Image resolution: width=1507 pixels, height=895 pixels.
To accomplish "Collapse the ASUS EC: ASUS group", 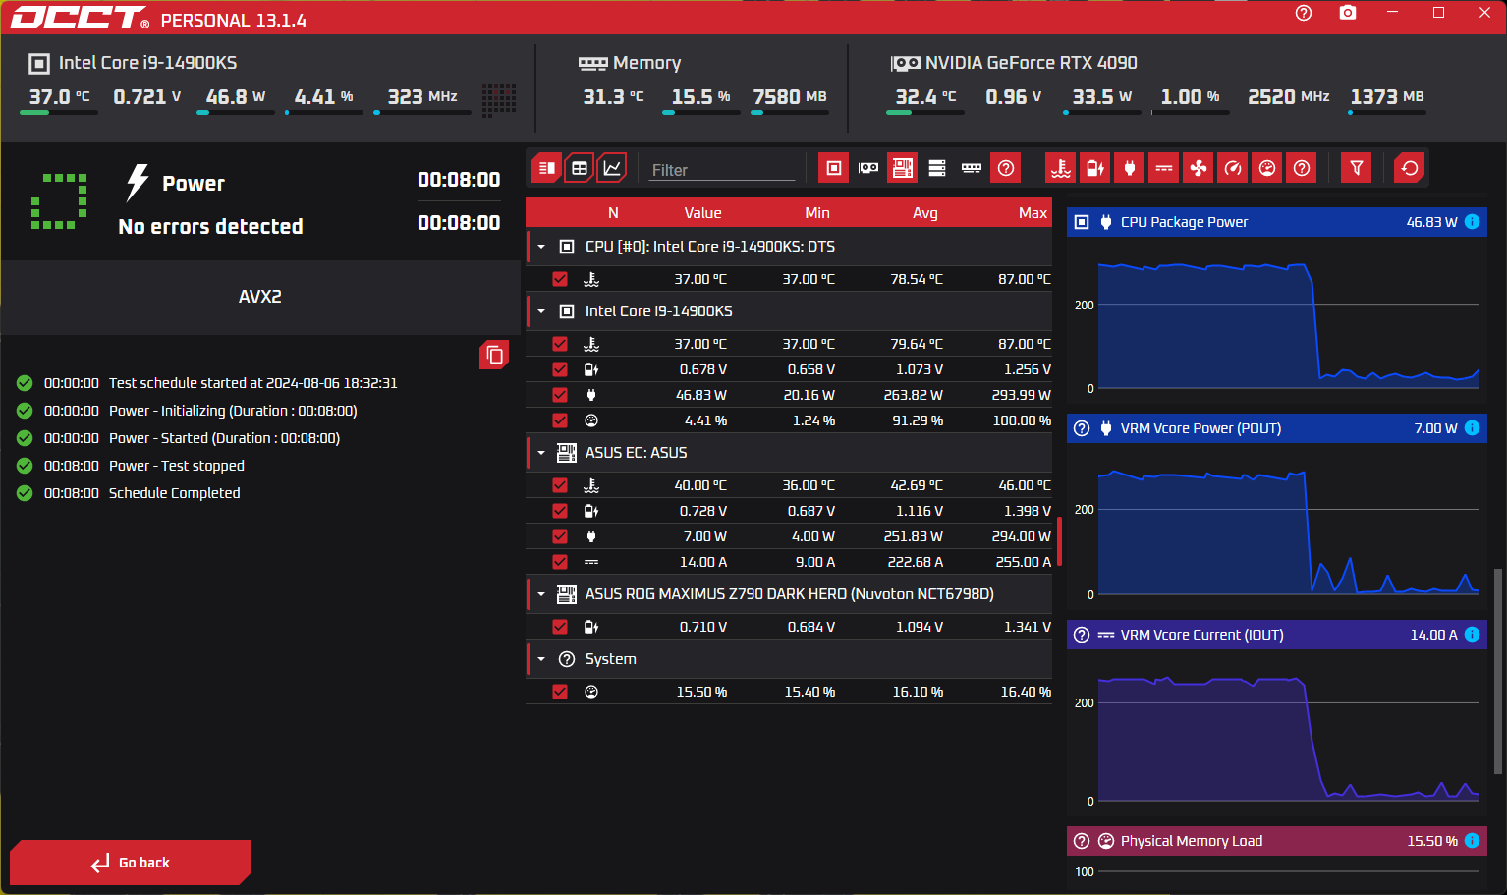I will click(541, 453).
